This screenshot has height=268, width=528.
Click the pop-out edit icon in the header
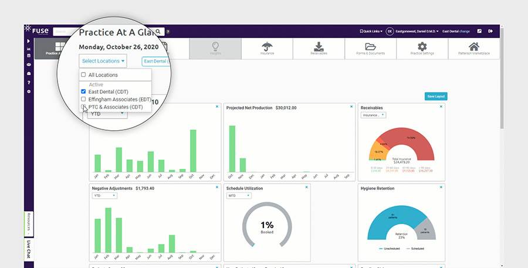point(479,31)
